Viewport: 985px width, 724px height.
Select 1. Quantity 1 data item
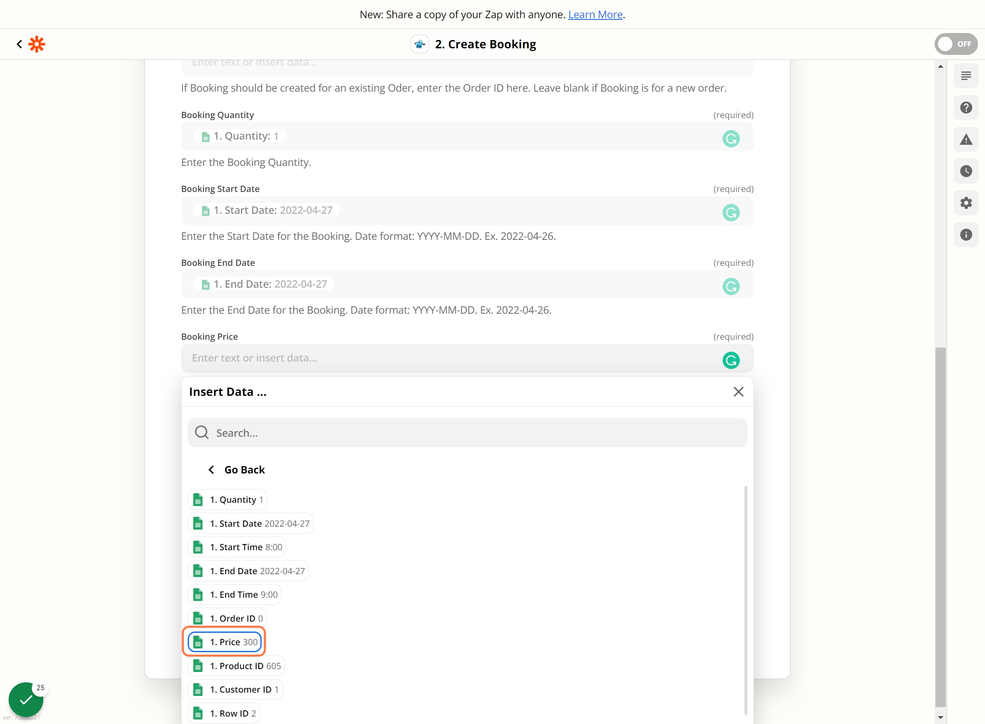coord(227,499)
